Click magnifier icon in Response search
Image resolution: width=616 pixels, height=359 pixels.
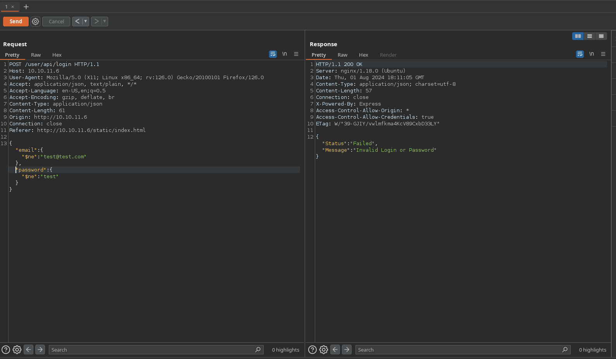pyautogui.click(x=565, y=350)
